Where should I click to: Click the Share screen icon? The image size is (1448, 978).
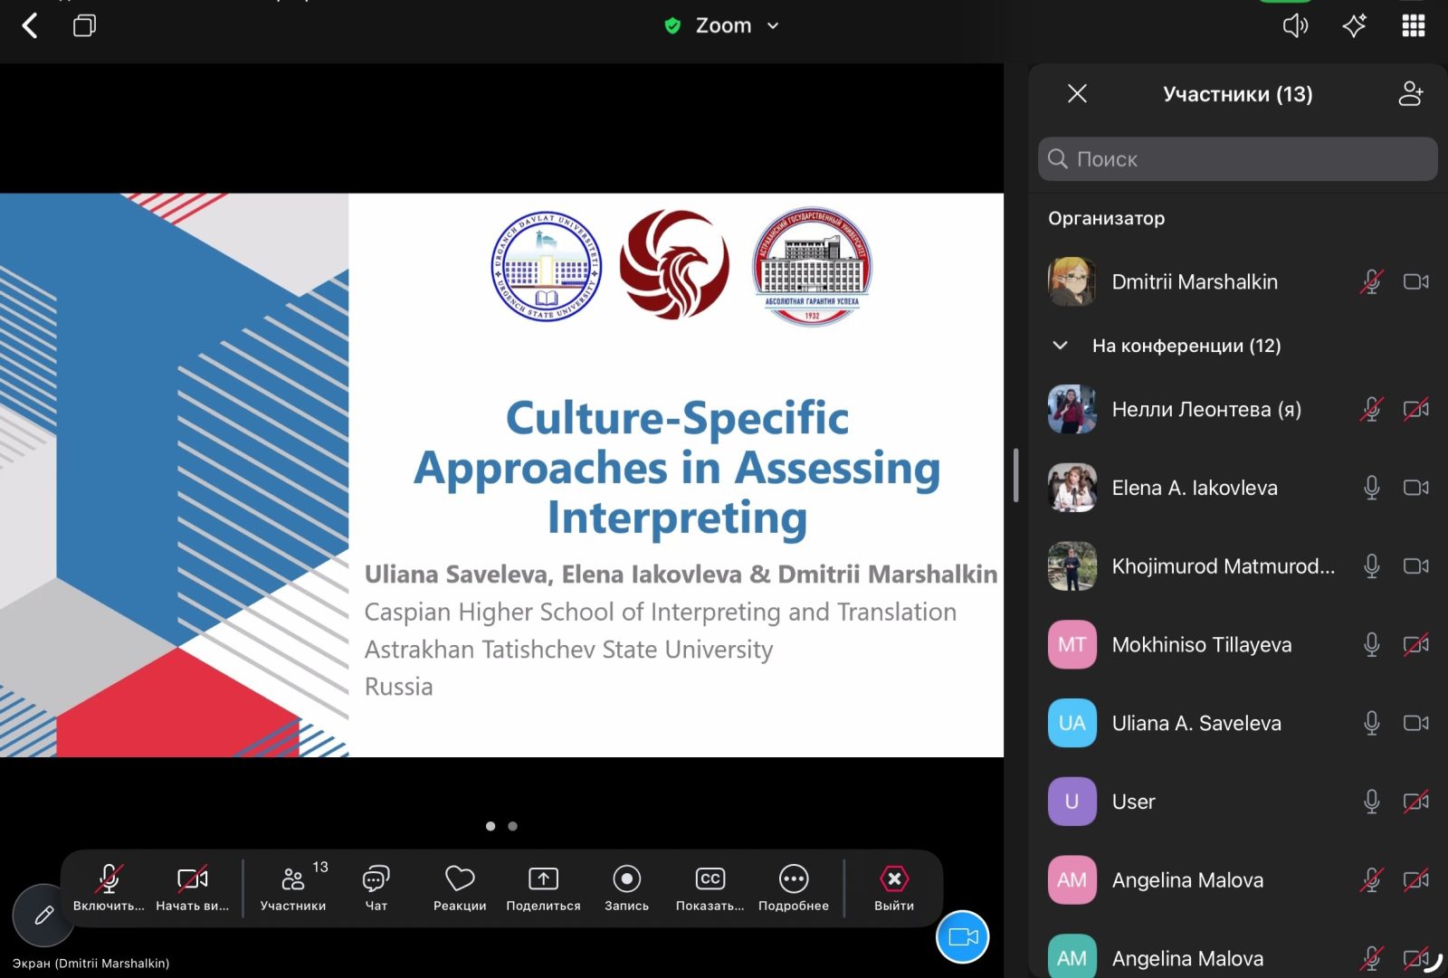(543, 888)
